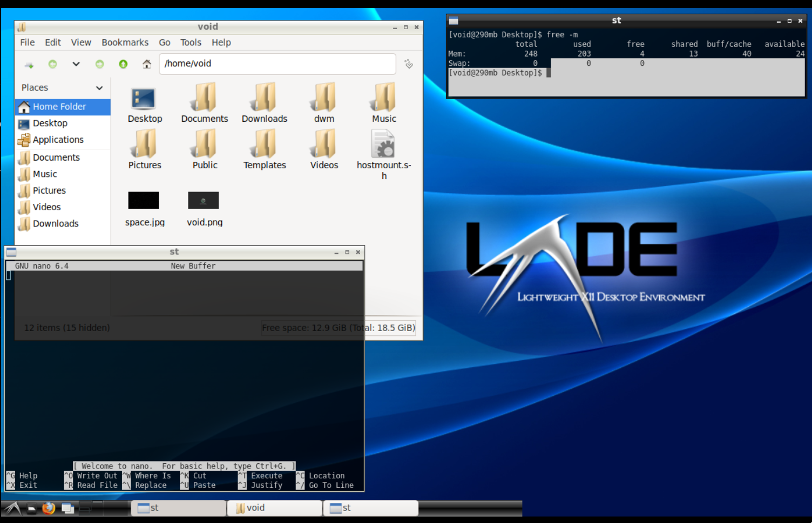812x523 pixels.
Task: Click the jump-to-path icon beside the location bar
Action: (x=409, y=64)
